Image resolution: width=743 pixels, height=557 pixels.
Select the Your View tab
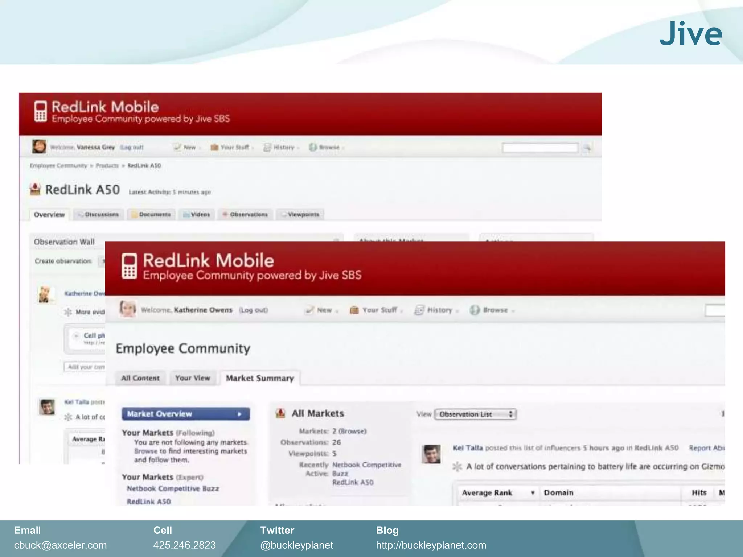[193, 378]
